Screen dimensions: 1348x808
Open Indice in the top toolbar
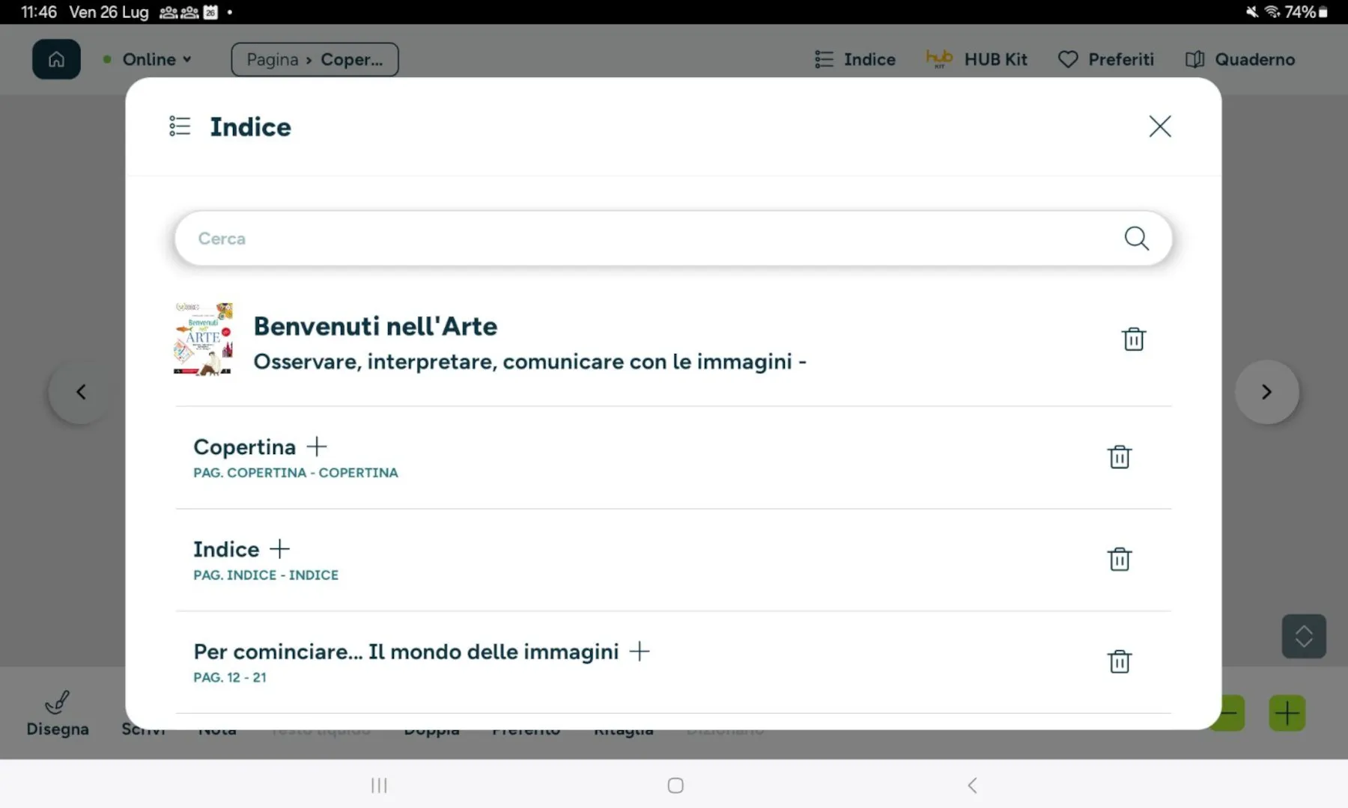click(854, 59)
